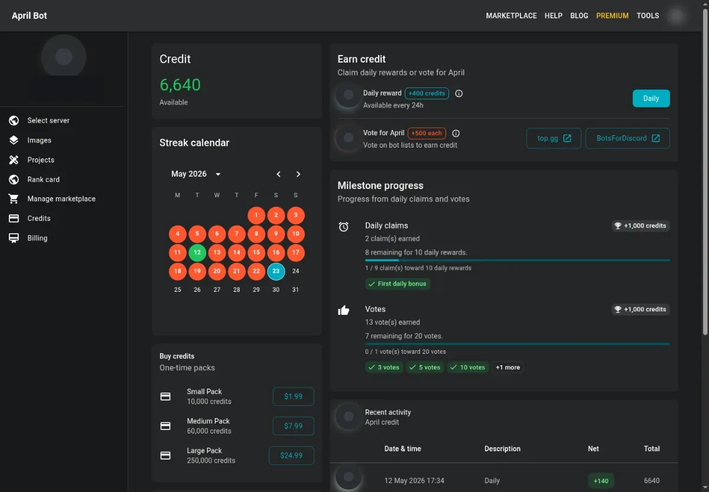Click the card icon beside Medium Pack

[x=165, y=426]
